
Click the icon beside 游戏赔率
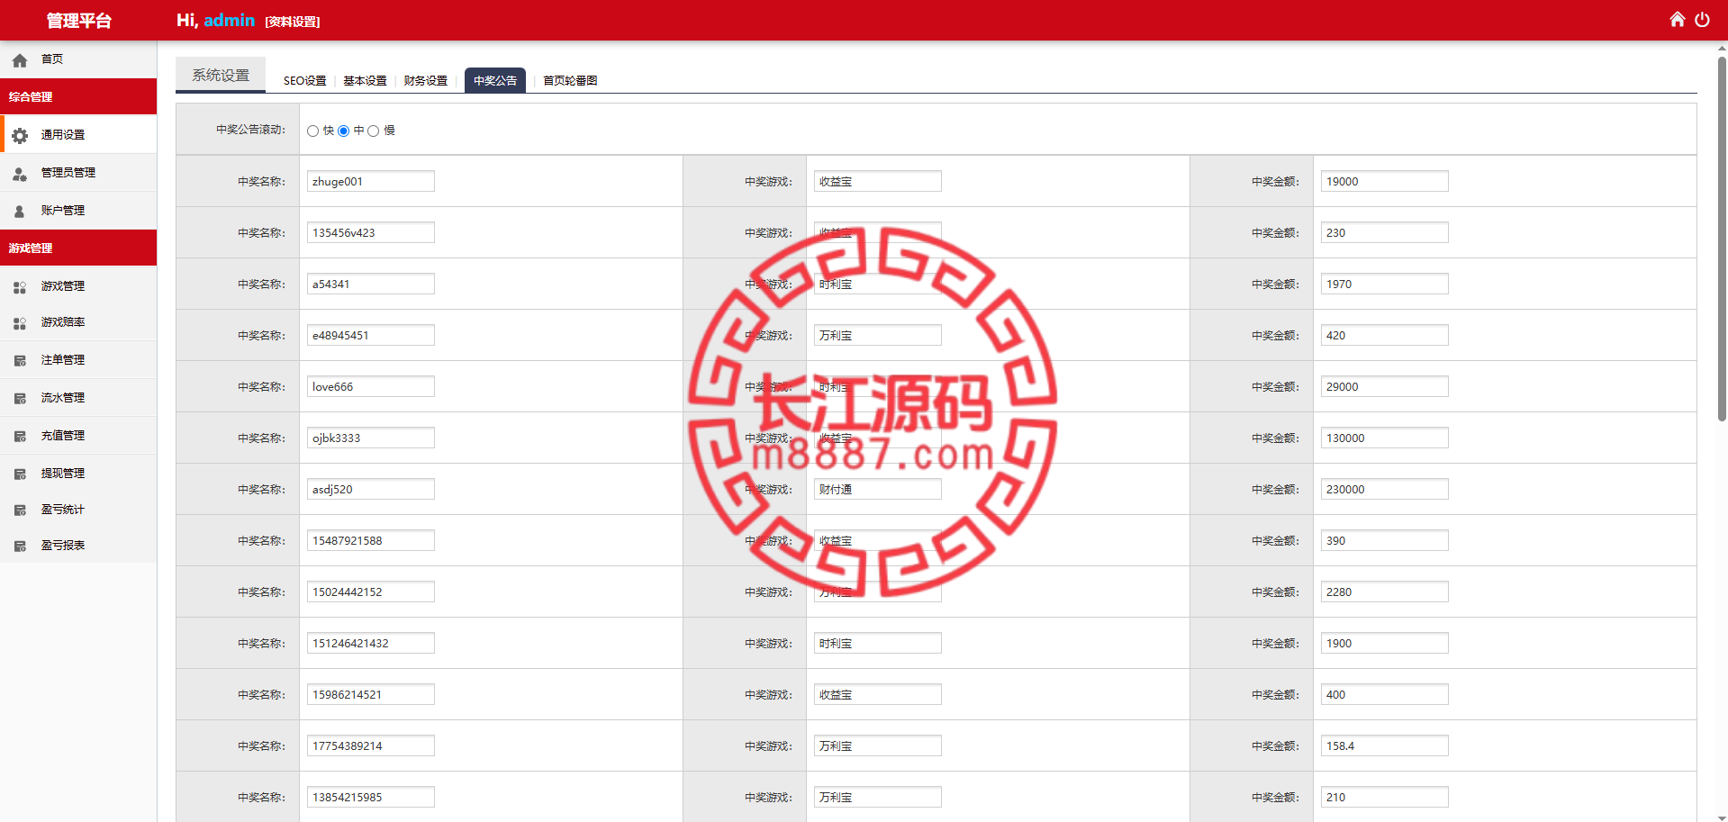20,323
